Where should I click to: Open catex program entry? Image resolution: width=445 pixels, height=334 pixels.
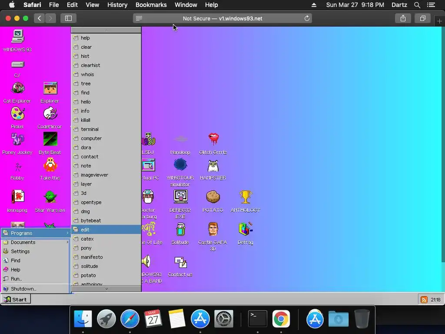click(x=106, y=239)
